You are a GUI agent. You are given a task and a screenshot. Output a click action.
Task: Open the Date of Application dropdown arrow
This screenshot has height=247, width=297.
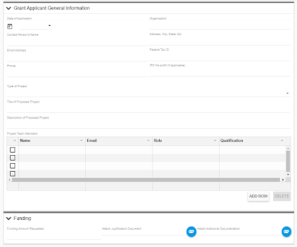tap(49, 26)
